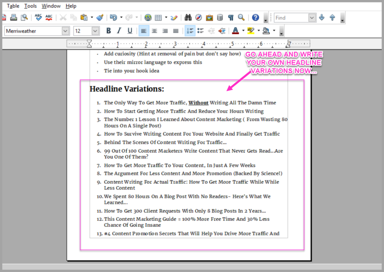This screenshot has height=272, width=384.
Task: Show the Draw Functions pencil icon
Action: 174,17
